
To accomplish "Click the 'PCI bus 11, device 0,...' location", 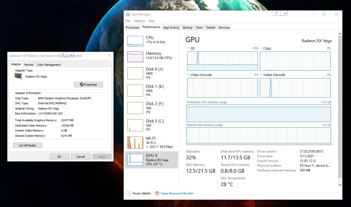I will [315, 166].
